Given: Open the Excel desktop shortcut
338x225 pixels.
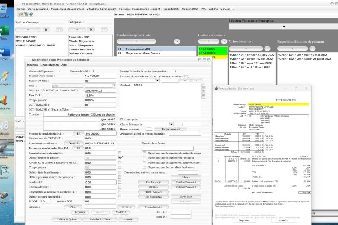Looking at the screenshot, I should point(4,32).
